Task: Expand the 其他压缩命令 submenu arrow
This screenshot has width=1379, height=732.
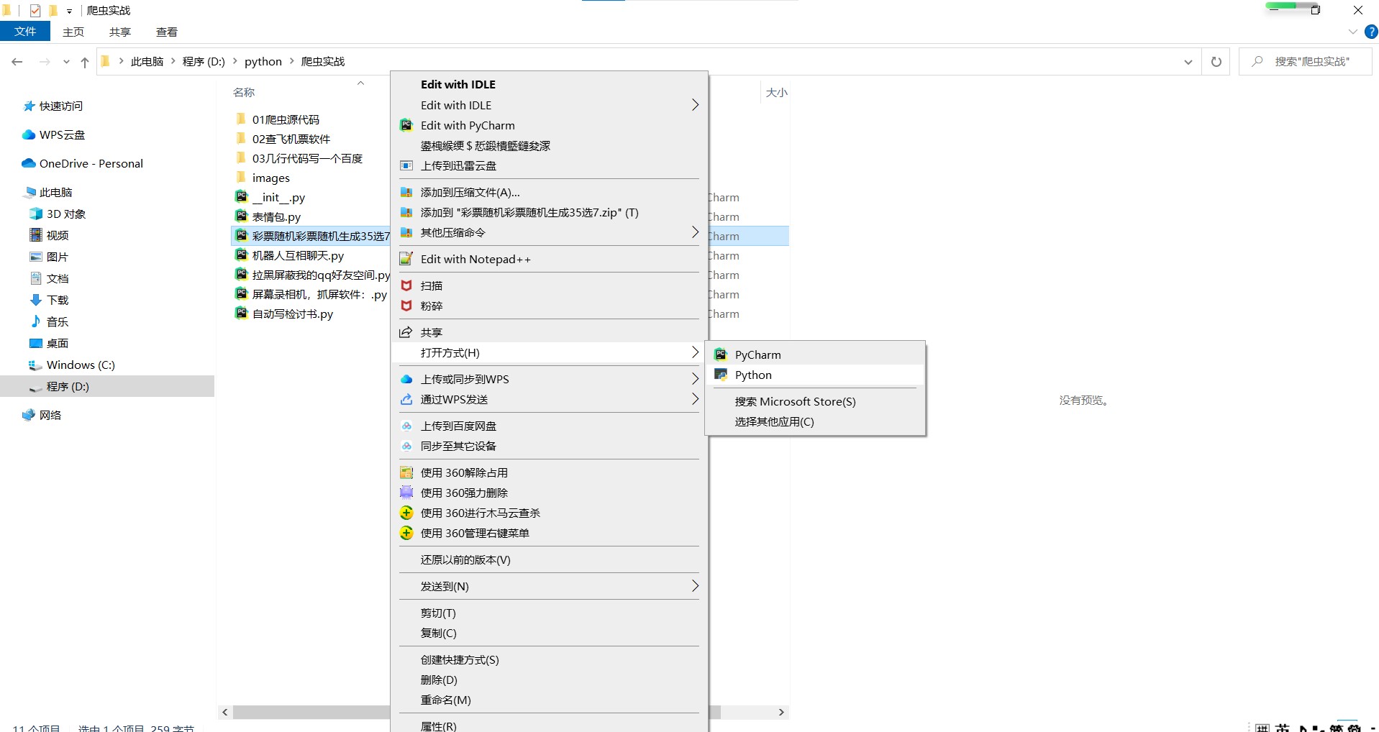Action: tap(695, 232)
